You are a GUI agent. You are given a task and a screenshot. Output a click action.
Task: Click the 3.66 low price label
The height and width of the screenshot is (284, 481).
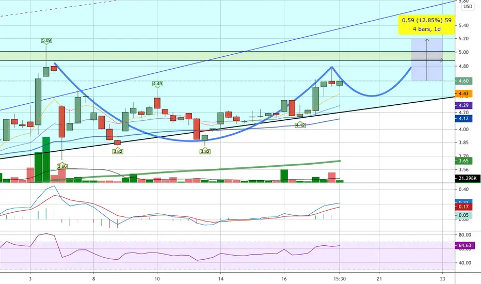(62, 166)
